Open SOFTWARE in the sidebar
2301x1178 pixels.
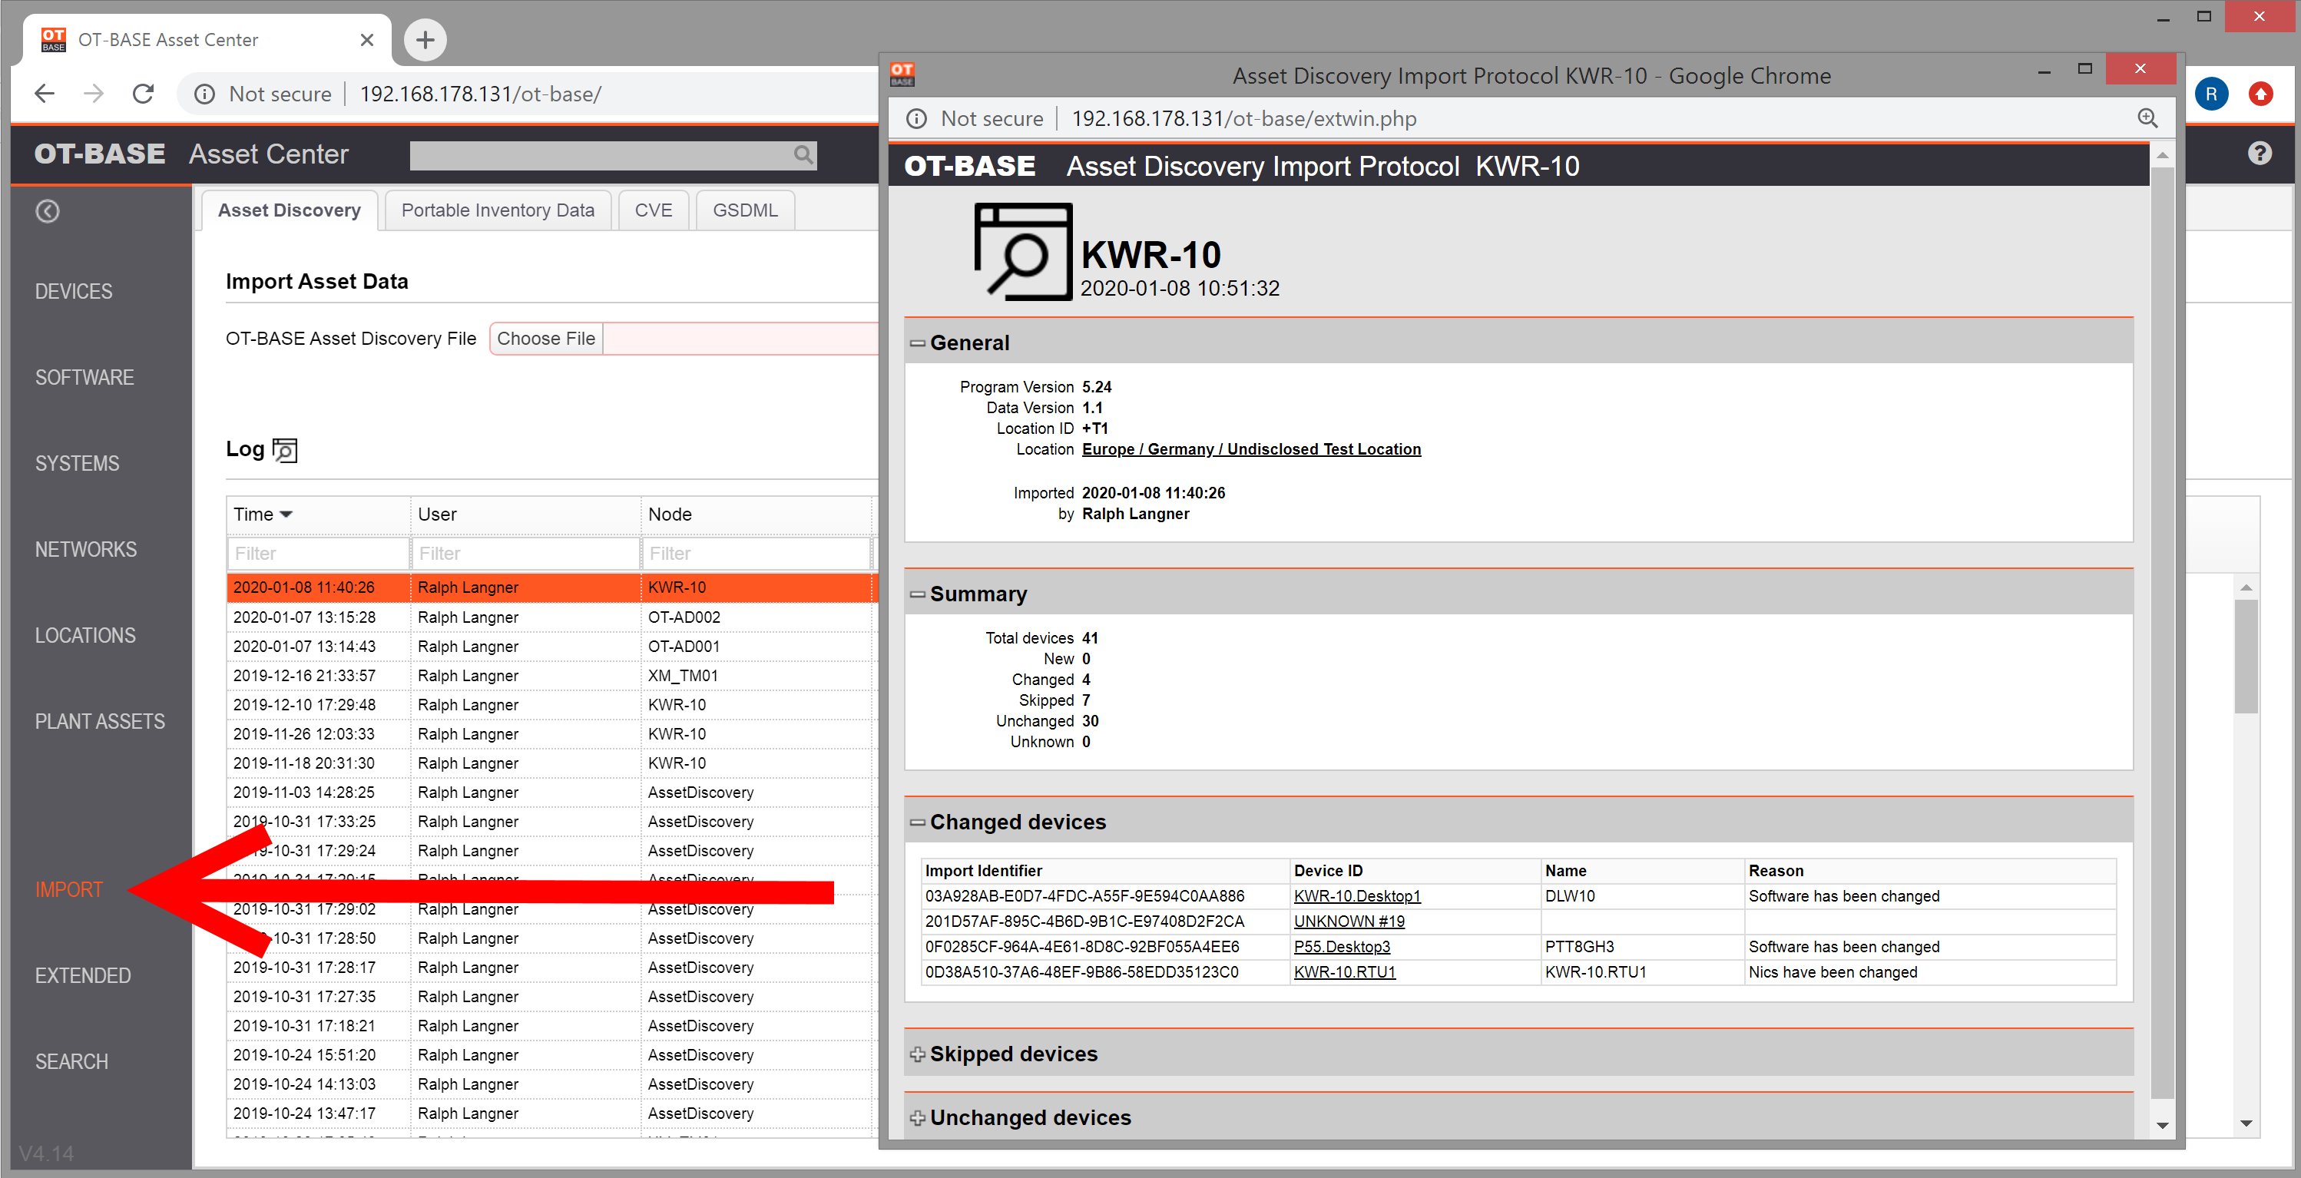click(84, 377)
